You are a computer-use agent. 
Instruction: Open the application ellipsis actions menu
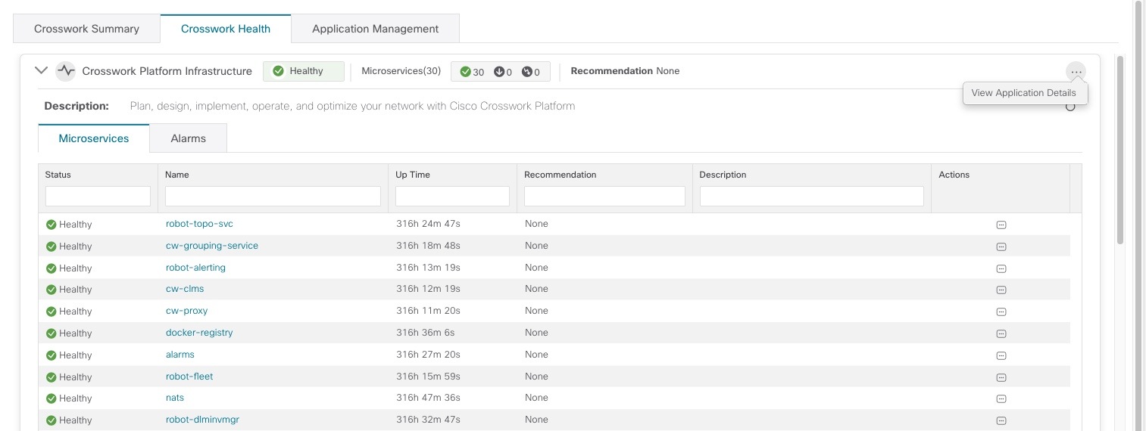click(x=1076, y=72)
